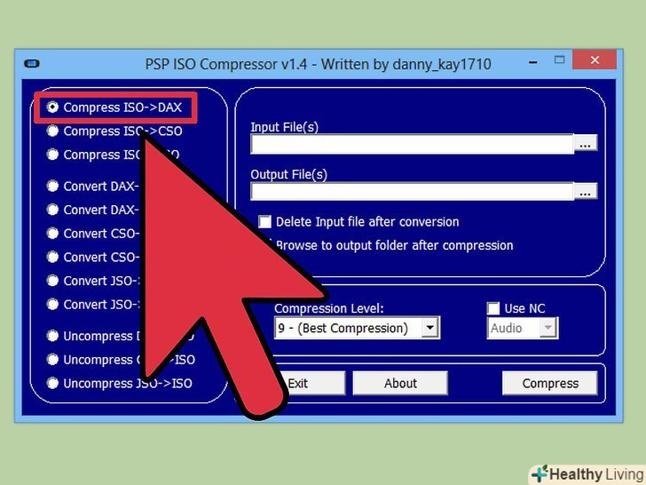Focus the Input File(s) text field
Image resolution: width=646 pixels, height=485 pixels.
click(x=412, y=144)
